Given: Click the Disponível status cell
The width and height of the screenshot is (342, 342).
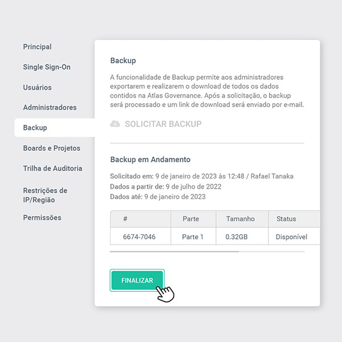Looking at the screenshot, I should pos(291,237).
